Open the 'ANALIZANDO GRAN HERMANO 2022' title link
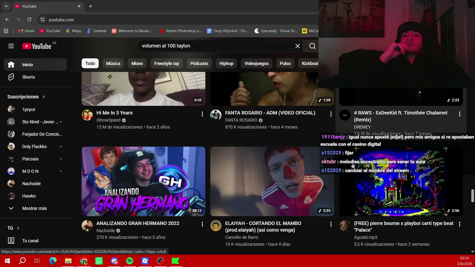The image size is (475, 267). pos(138,223)
